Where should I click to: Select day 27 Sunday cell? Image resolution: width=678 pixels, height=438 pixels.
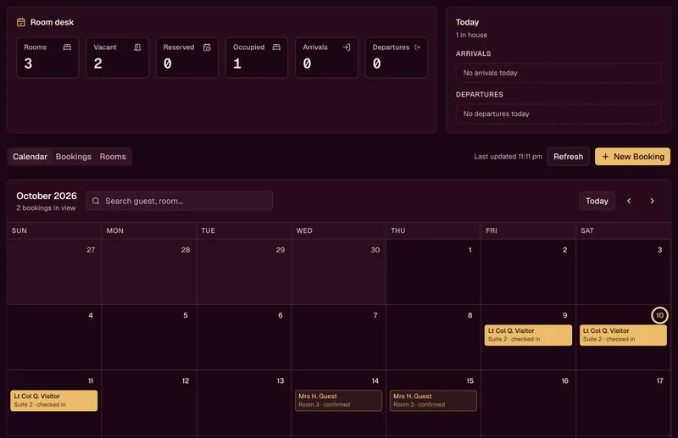tap(54, 272)
